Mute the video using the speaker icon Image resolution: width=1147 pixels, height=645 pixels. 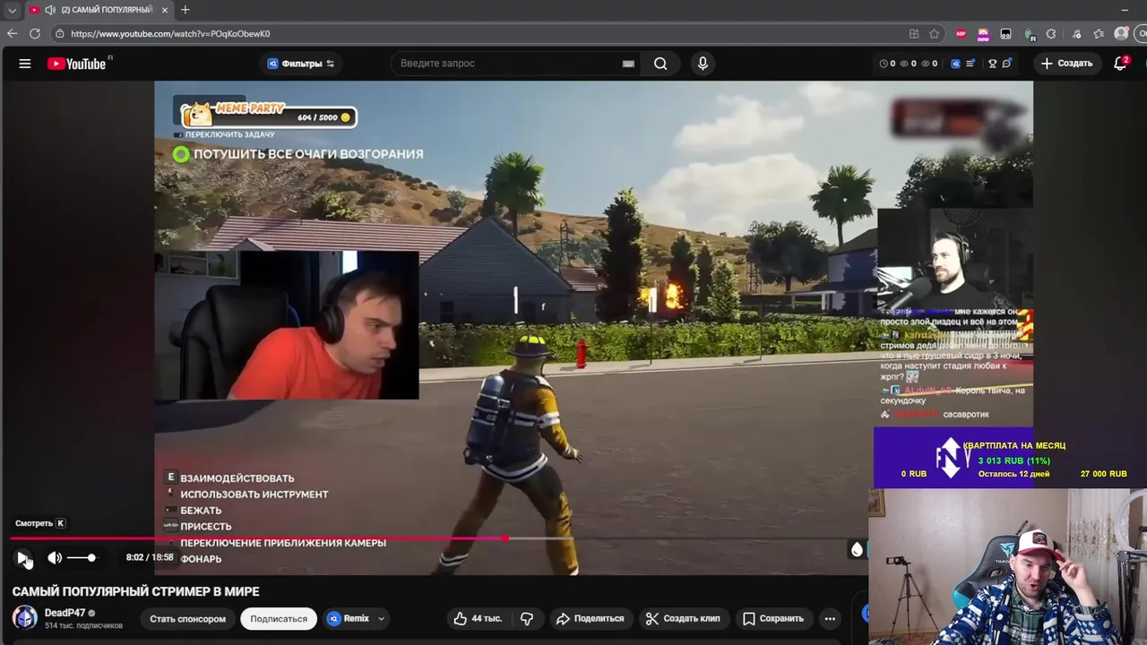tap(55, 557)
